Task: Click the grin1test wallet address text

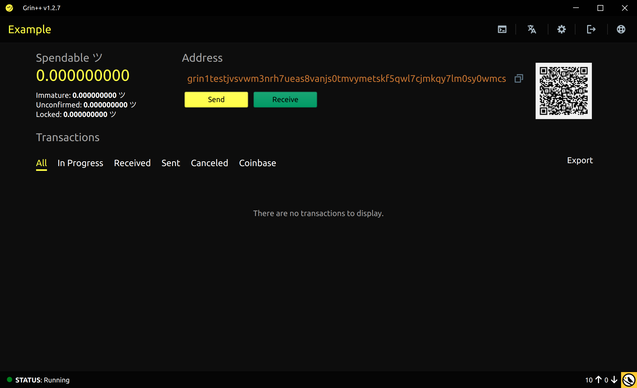Action: point(346,78)
